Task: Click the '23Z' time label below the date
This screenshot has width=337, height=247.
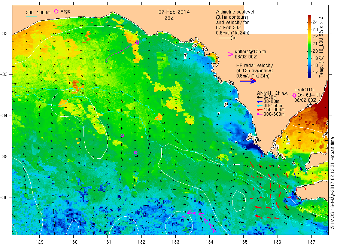Action: pos(169,18)
